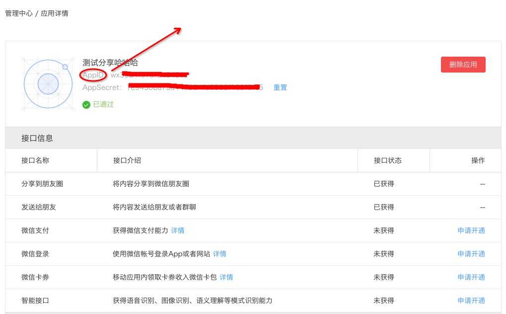
Task: Click the 操作 column header
Action: tap(478, 160)
